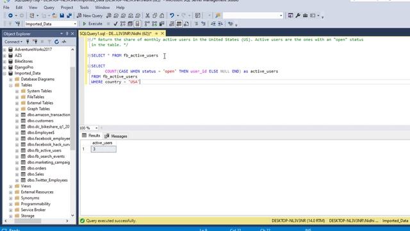
Task: Click the Activity Monitor icon in Object Explorer
Action: coord(64,42)
